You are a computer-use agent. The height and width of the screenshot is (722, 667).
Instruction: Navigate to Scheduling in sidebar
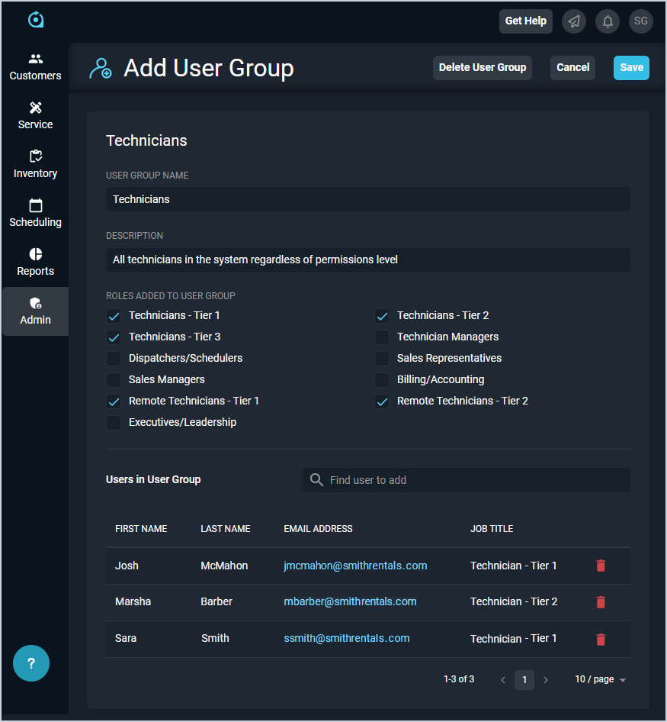[35, 213]
